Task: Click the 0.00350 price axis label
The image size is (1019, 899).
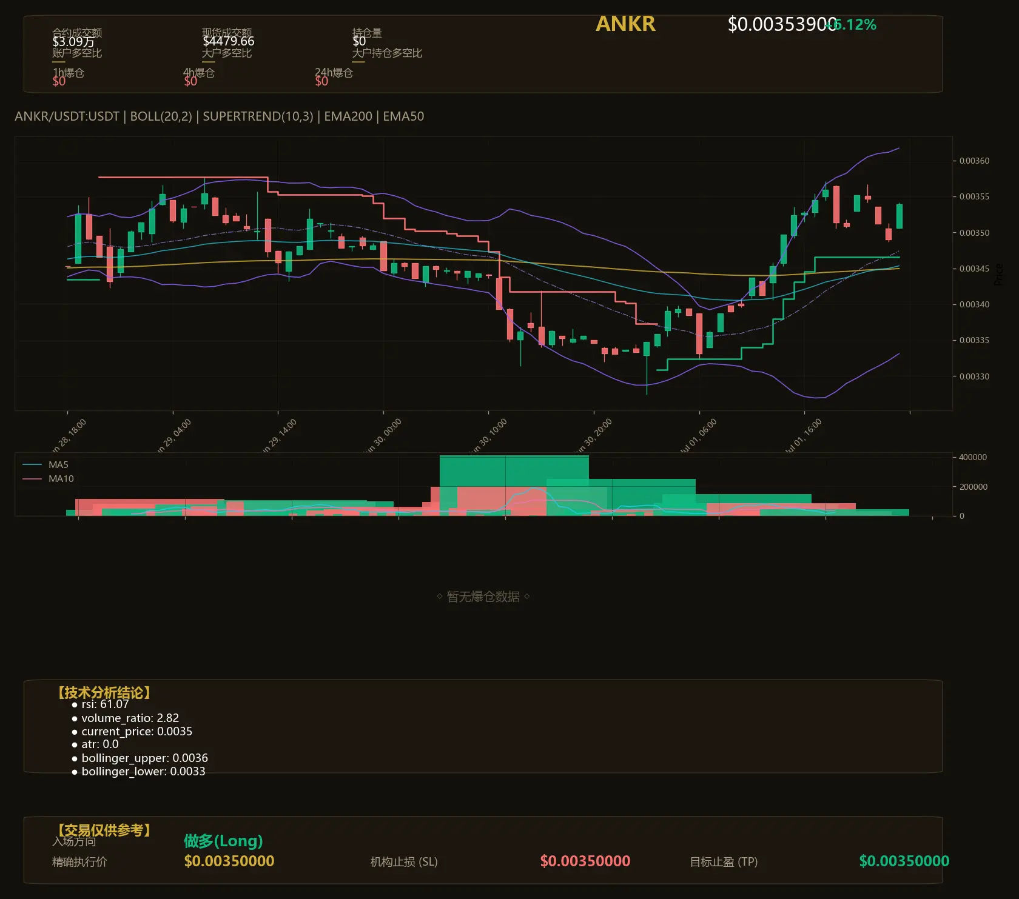Action: tap(974, 233)
